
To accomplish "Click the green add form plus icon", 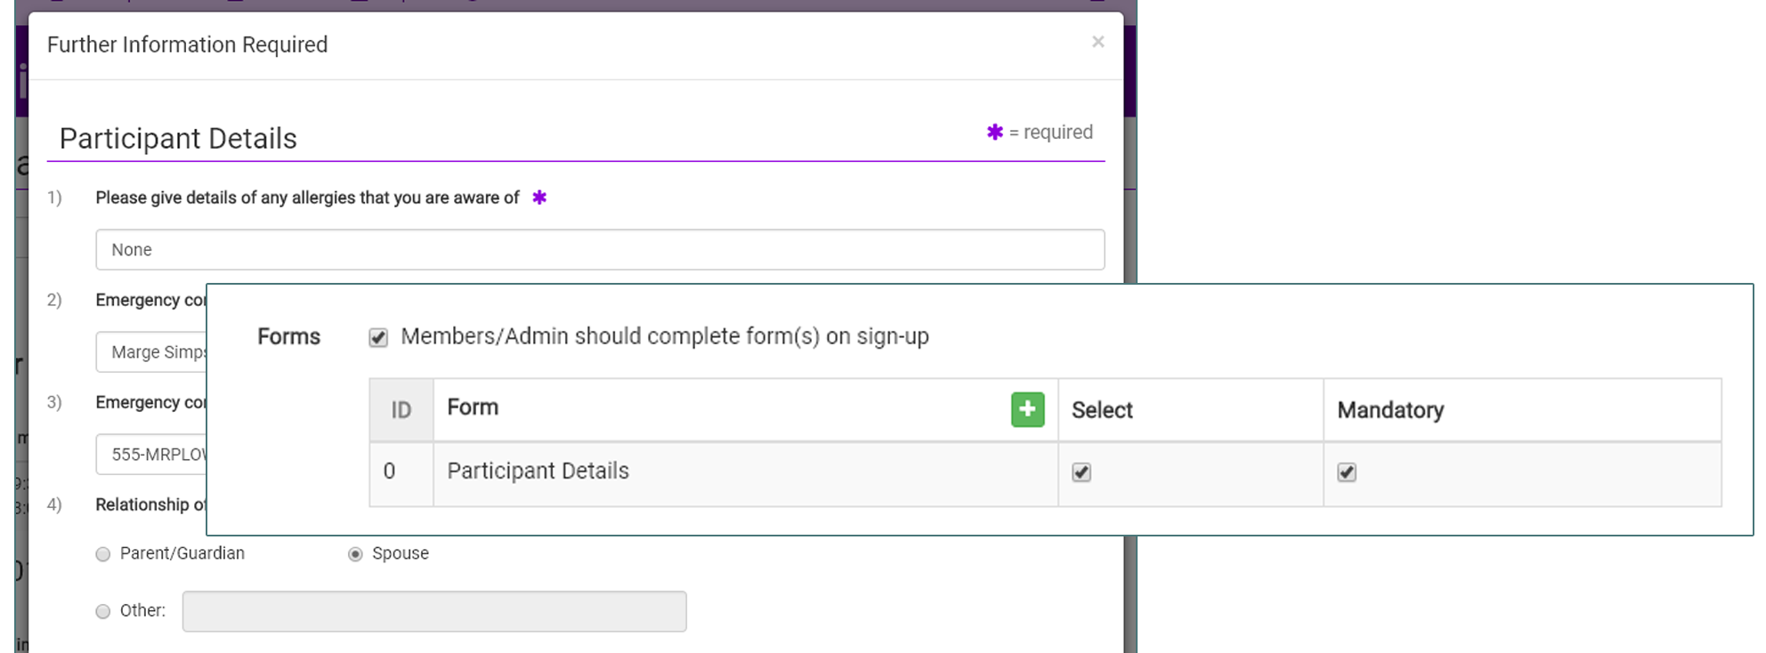I will click(x=1027, y=409).
